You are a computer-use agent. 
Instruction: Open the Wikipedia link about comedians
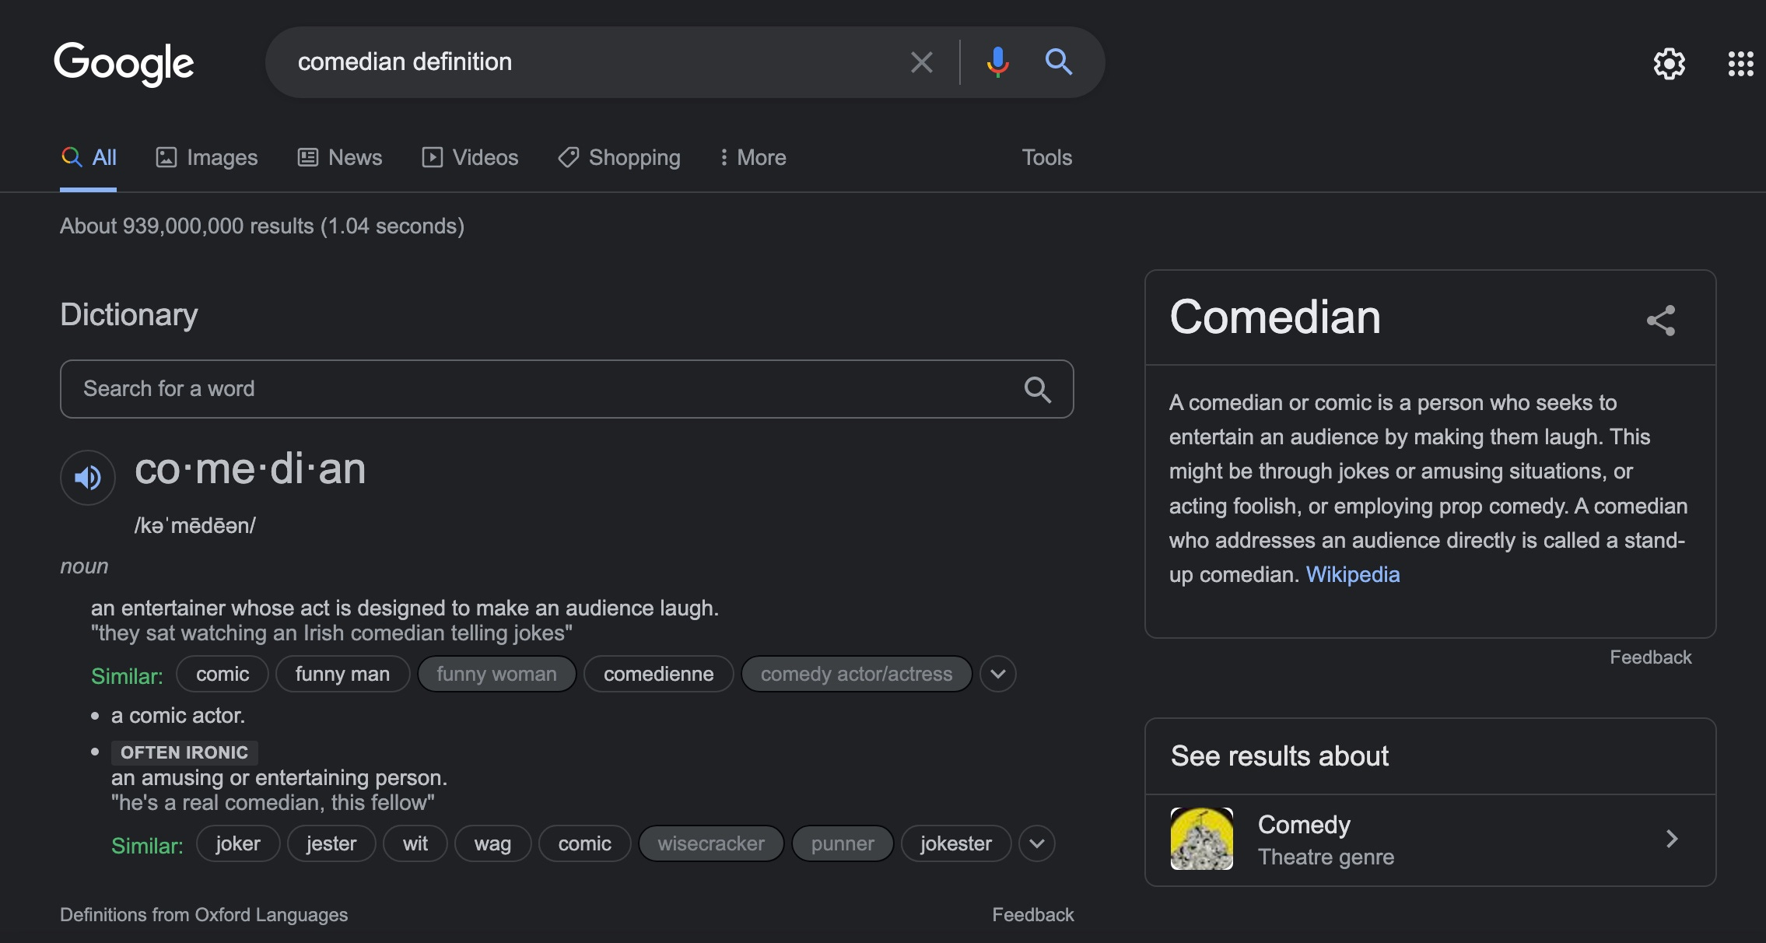[x=1353, y=574]
